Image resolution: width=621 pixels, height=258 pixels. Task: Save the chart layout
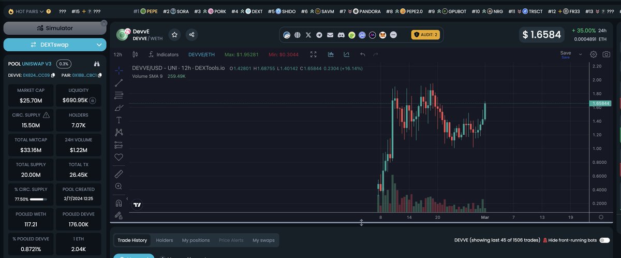[566, 54]
